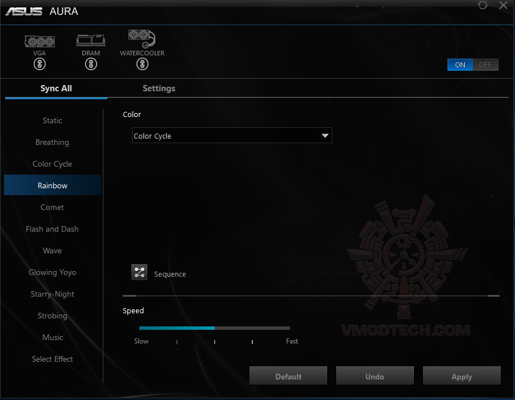The width and height of the screenshot is (515, 400).
Task: Click the Default button
Action: [x=288, y=375]
